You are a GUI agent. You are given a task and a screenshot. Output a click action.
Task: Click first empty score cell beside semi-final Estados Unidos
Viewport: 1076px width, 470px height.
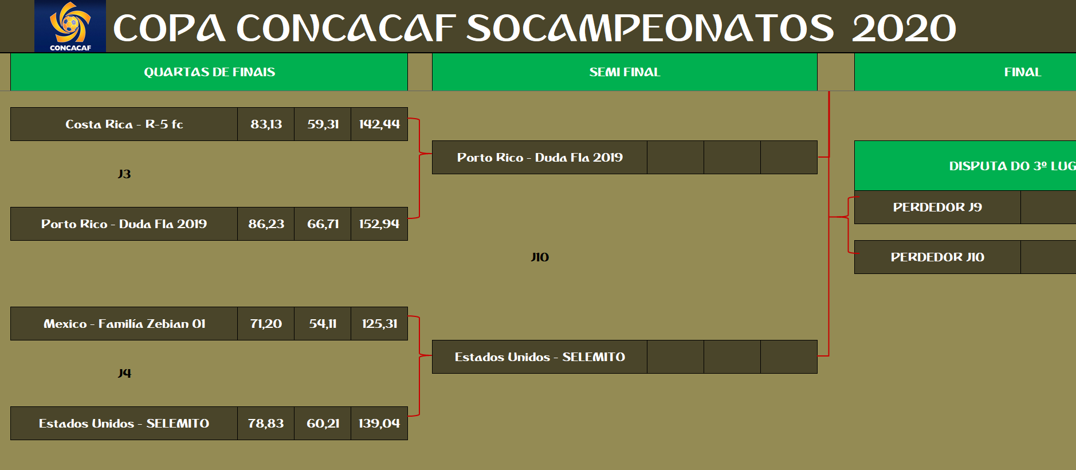[676, 357]
